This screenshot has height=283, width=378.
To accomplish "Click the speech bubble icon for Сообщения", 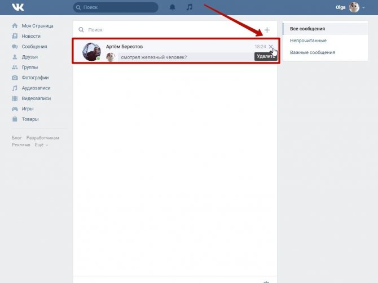I will click(15, 46).
